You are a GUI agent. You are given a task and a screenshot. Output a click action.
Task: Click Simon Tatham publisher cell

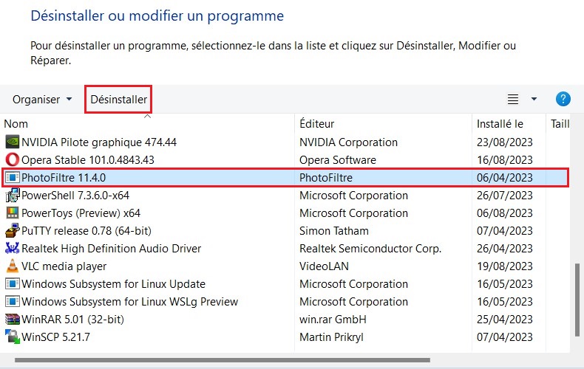(x=333, y=230)
